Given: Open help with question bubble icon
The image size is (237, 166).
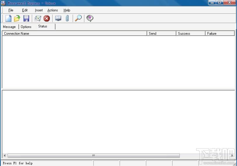Looking at the screenshot, I should [x=90, y=18].
